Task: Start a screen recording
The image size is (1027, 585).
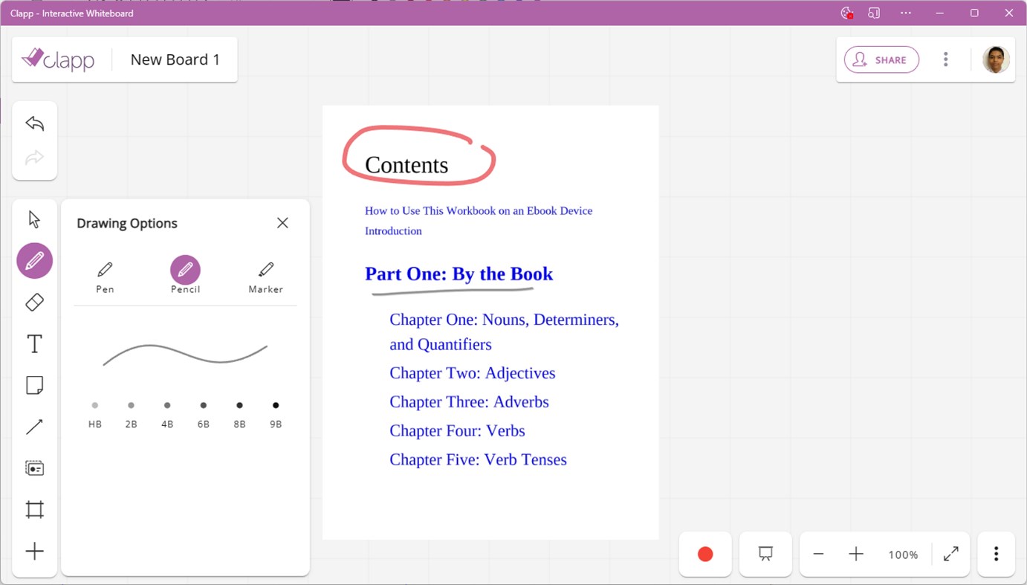Action: [704, 554]
